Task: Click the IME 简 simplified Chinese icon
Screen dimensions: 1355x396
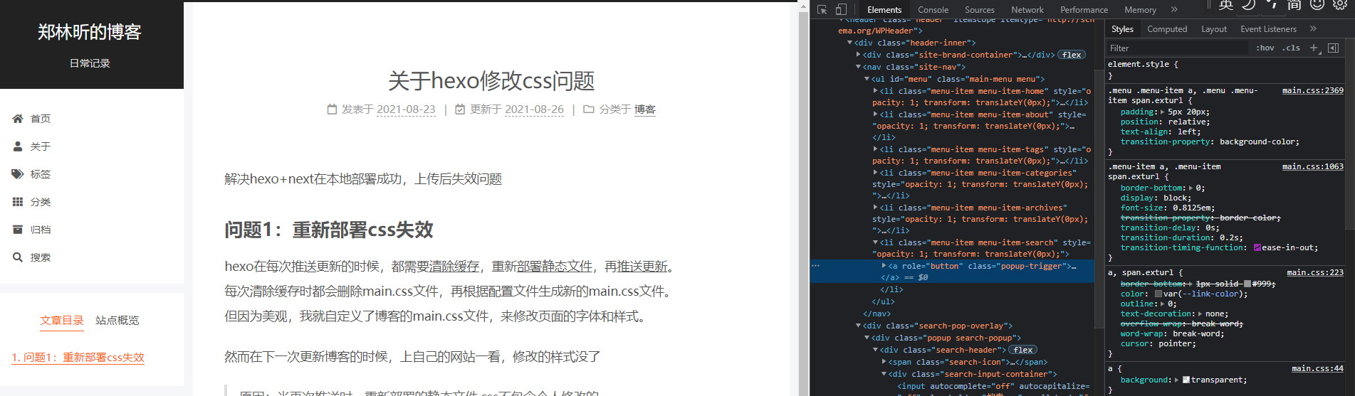Action: coord(1294,4)
